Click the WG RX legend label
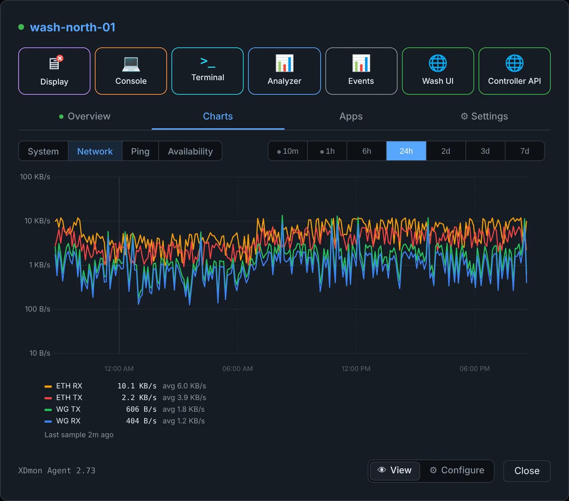 68,421
